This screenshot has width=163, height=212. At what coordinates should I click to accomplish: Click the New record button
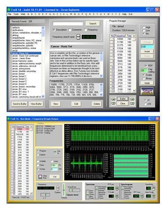tap(56, 104)
